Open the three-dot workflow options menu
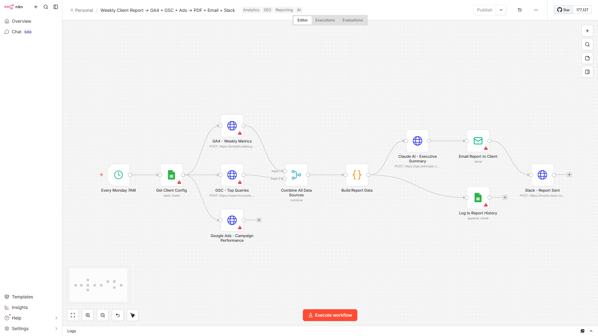This screenshot has width=598, height=336. tap(536, 10)
